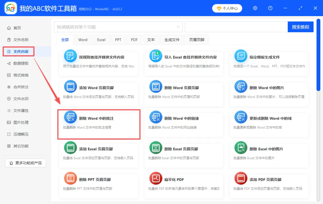323x204 pixels.
Task: Click description 批量删除 Word 文件中的网址链接
Action: coord(172,127)
